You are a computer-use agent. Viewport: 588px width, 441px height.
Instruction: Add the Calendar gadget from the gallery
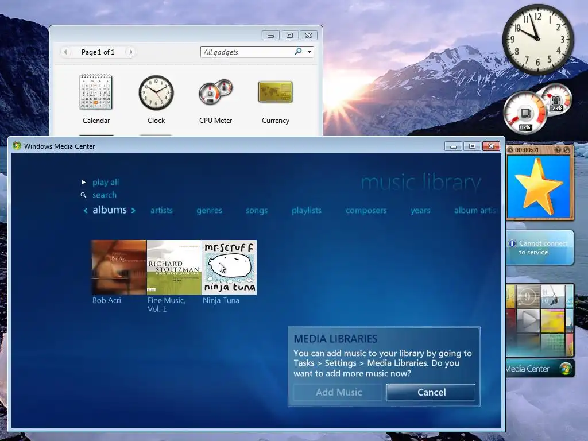click(96, 92)
